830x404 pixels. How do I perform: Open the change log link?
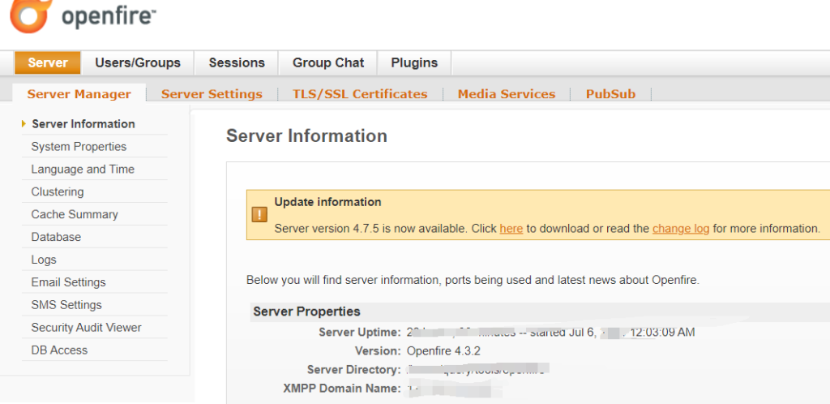coord(681,229)
